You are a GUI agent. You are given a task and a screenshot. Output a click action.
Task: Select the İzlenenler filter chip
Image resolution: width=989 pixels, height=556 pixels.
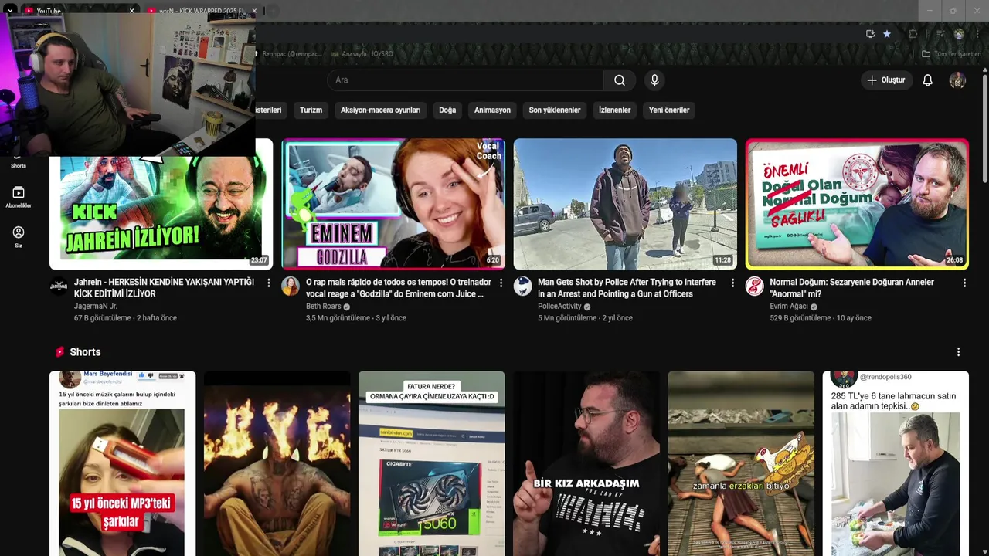point(614,110)
